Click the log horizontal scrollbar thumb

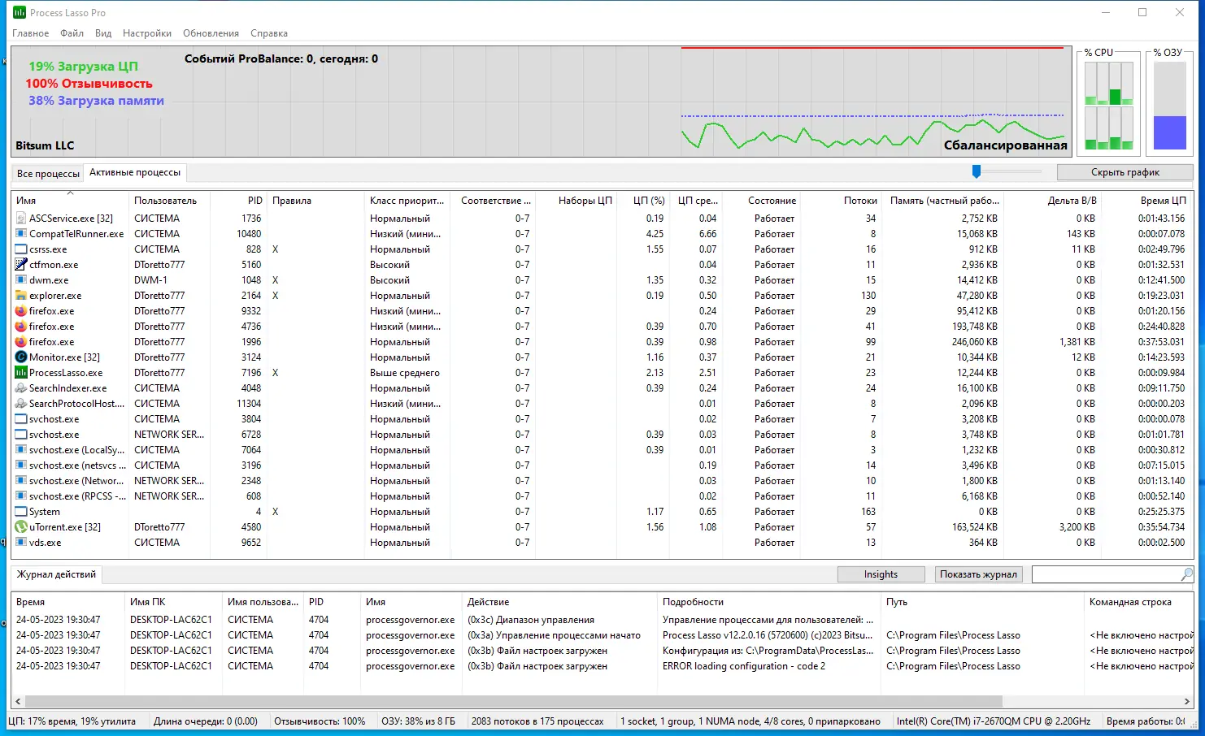[x=514, y=701]
